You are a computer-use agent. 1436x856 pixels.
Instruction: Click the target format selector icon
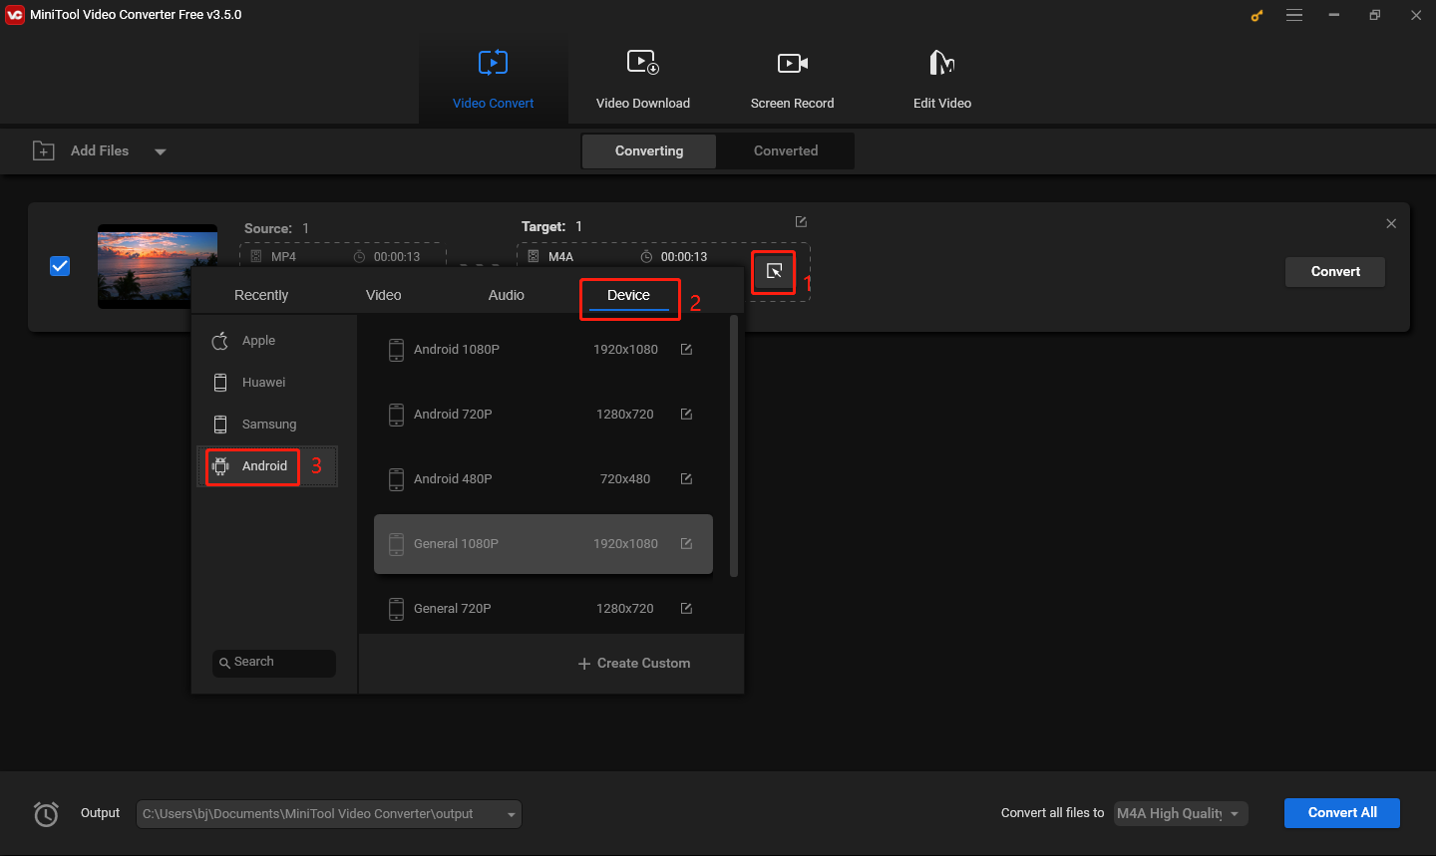pos(774,271)
